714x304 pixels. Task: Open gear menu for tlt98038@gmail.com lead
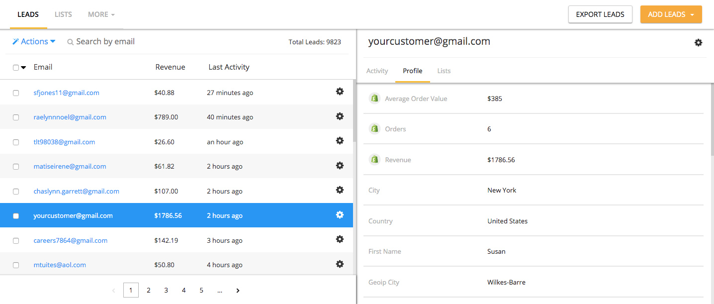(340, 141)
